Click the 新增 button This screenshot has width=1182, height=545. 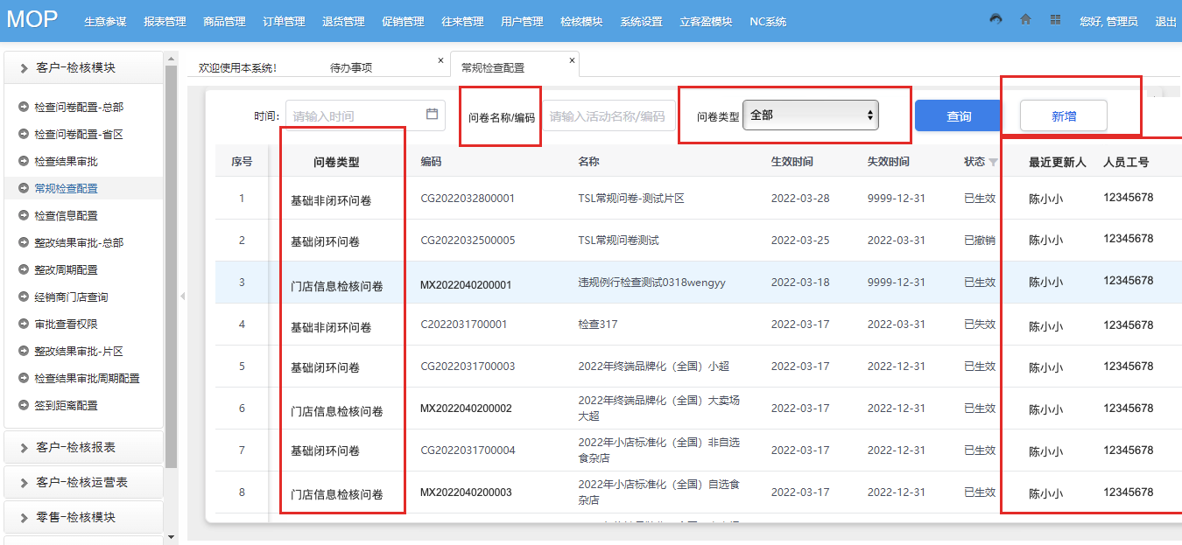[1063, 115]
